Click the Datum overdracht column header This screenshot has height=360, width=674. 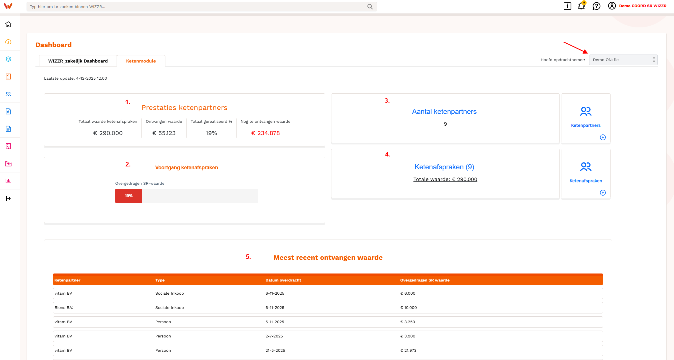[283, 280]
